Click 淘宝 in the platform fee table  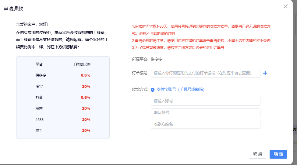click(x=39, y=87)
